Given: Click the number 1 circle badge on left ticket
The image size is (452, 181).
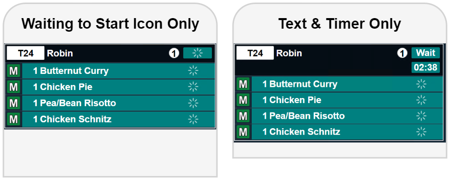Looking at the screenshot, I should (x=174, y=53).
